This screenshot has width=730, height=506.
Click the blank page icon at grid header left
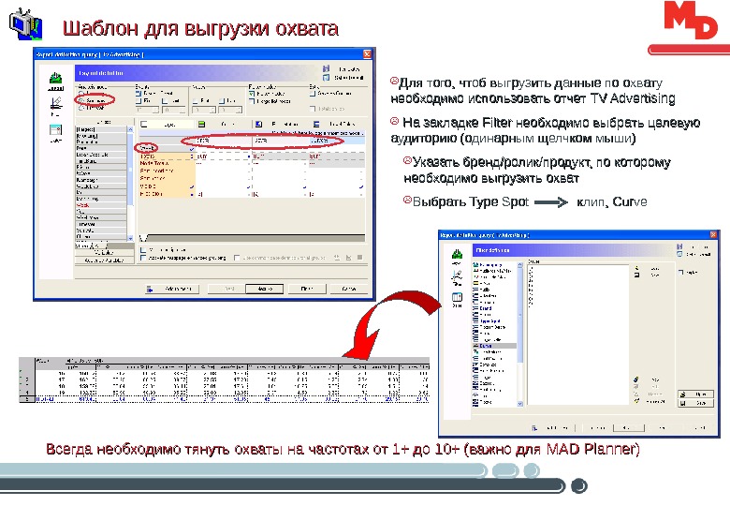144,124
